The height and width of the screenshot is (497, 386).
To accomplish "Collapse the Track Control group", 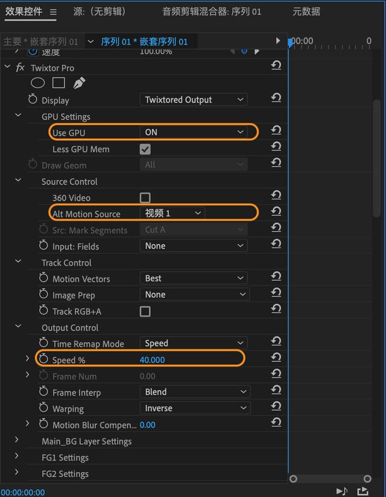I will pos(18,261).
